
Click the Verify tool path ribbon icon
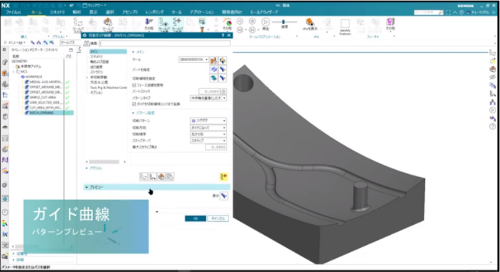pos(107,25)
